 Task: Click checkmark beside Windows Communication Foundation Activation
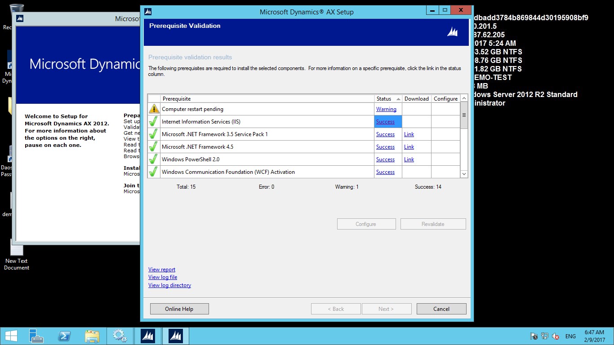154,172
